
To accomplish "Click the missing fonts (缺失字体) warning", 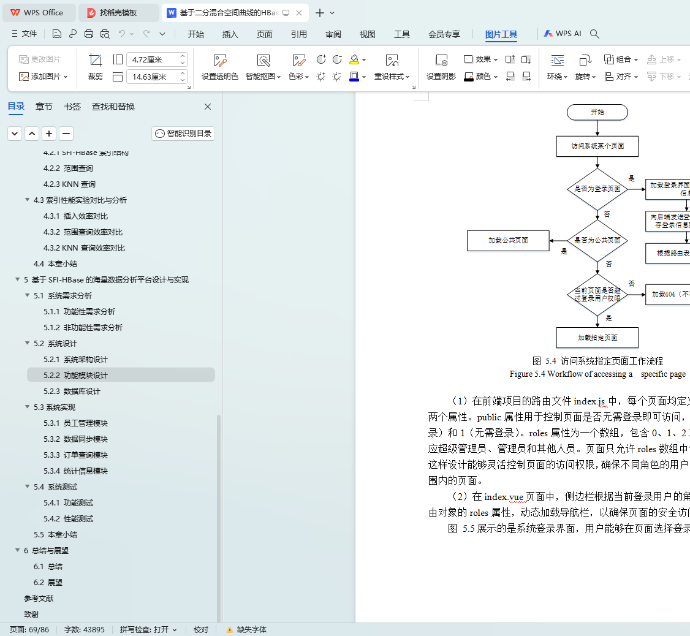I will [x=246, y=629].
